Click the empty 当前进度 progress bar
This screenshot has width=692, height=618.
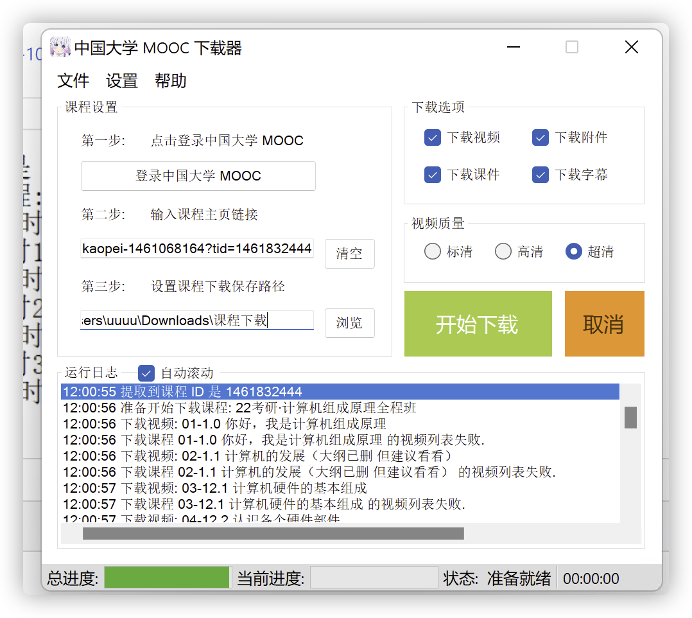pos(374,578)
